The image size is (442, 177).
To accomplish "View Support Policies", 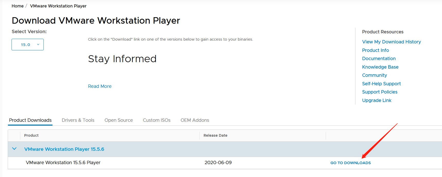I will point(379,92).
